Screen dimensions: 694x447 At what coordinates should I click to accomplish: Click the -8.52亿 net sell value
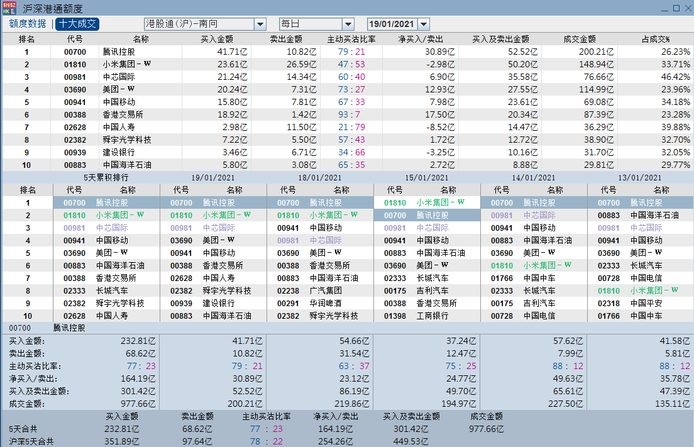pos(441,128)
